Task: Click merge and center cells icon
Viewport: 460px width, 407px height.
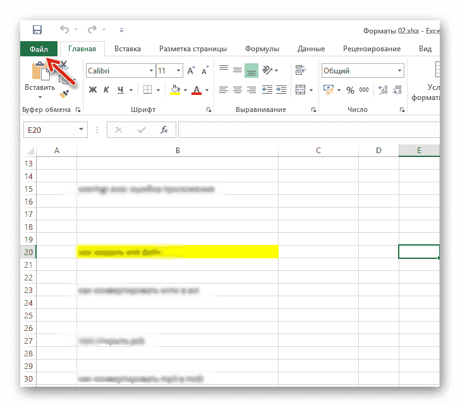Action: tap(300, 90)
